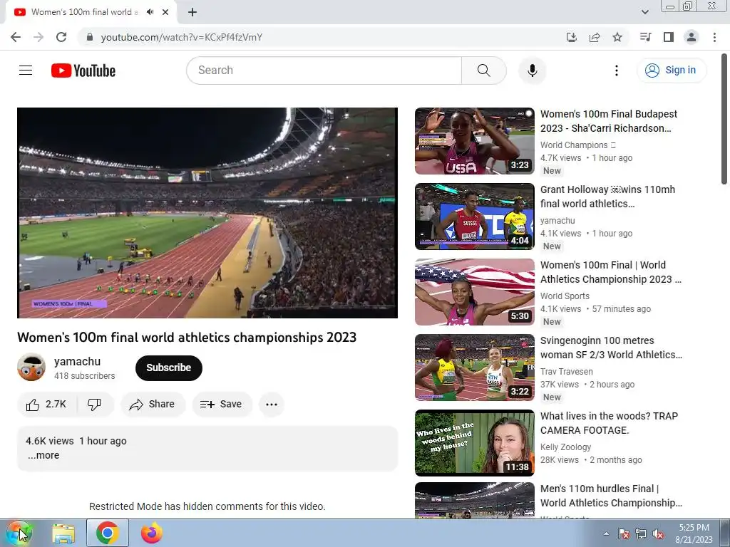730x547 pixels.
Task: Share this page from the address bar
Action: (x=595, y=37)
